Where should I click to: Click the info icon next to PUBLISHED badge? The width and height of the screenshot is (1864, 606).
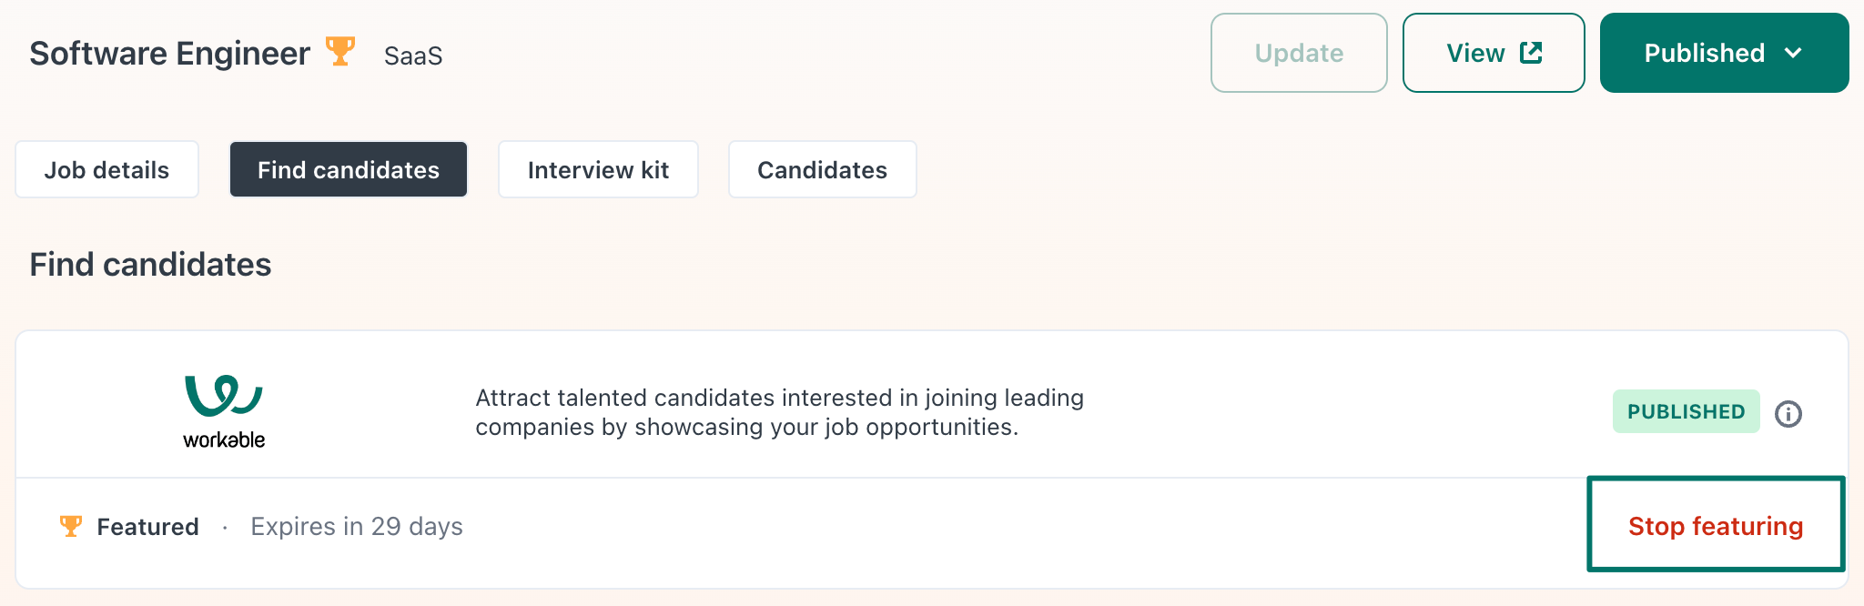(x=1788, y=414)
